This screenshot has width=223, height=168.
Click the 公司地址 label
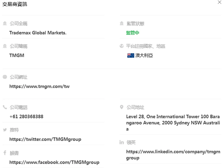136,107
